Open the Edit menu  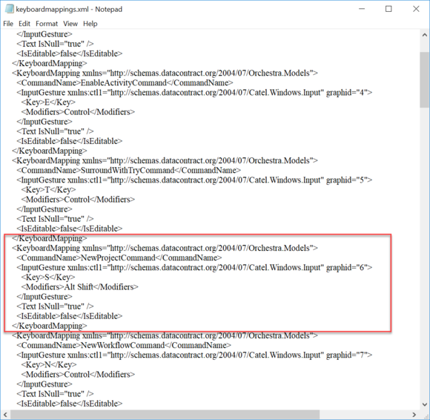pyautogui.click(x=24, y=24)
